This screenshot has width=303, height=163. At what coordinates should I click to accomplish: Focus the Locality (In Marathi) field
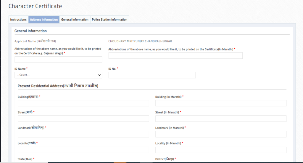click(x=221, y=150)
